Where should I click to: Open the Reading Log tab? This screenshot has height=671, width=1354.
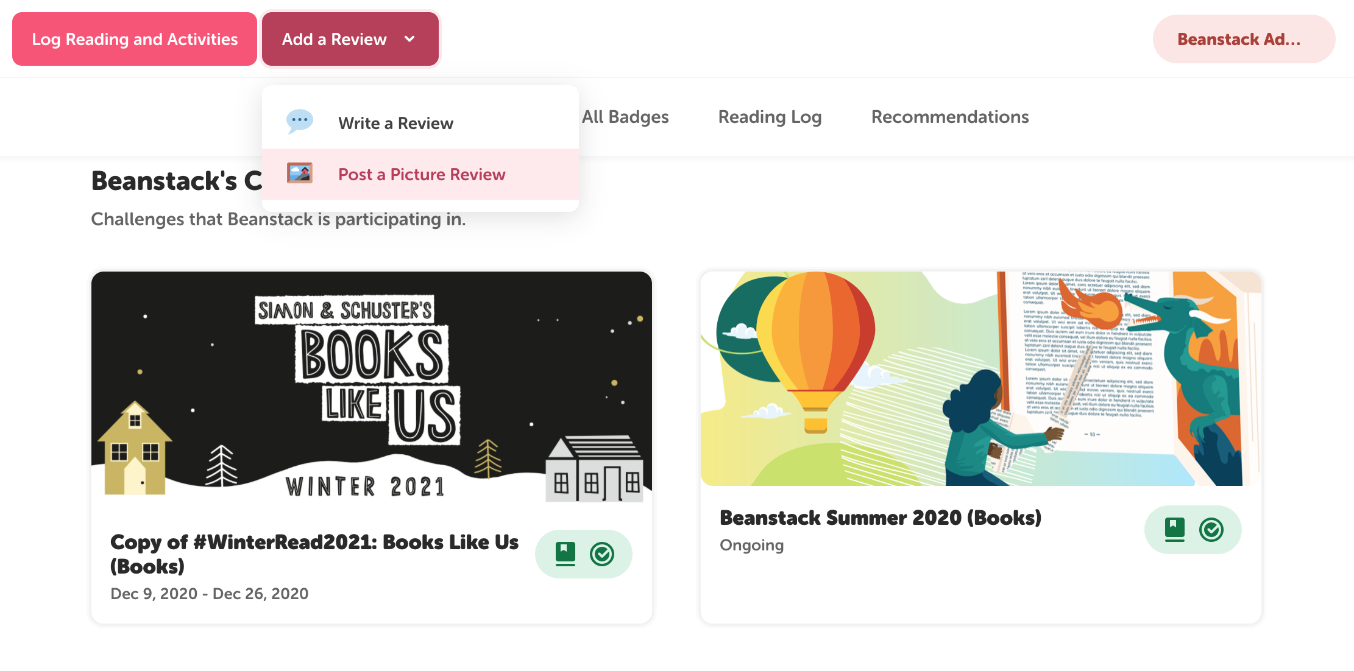pos(770,117)
